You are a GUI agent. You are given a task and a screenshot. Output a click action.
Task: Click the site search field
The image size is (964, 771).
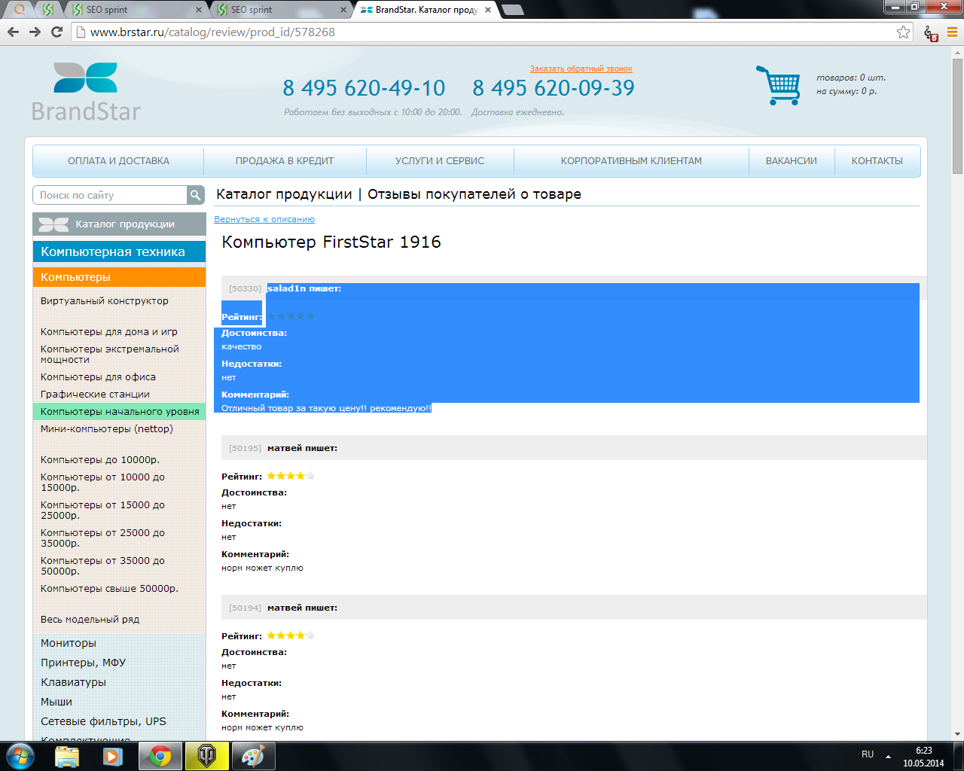(110, 195)
